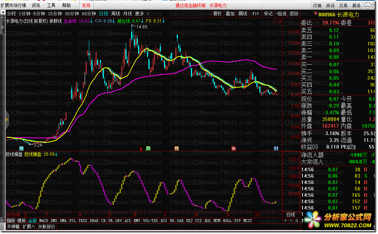This screenshot has height=234, width=378.
Task: Switch to the 15分钟 period
Action: 55,13
